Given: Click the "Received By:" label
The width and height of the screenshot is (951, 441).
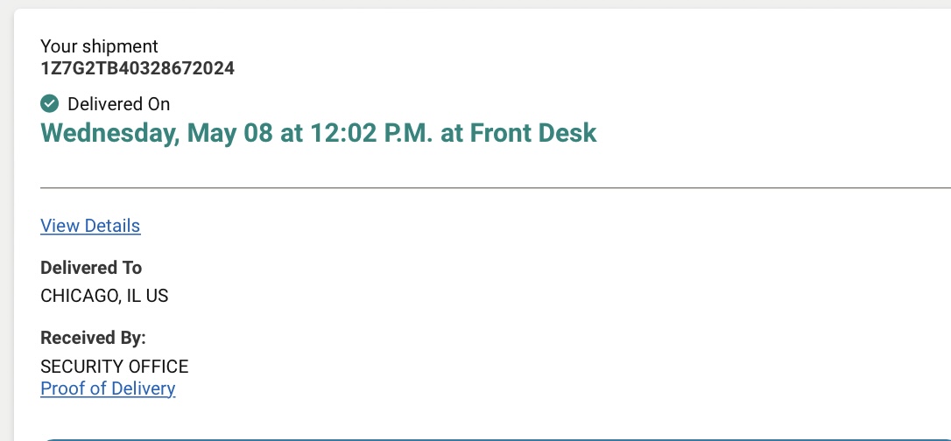Looking at the screenshot, I should tap(94, 338).
